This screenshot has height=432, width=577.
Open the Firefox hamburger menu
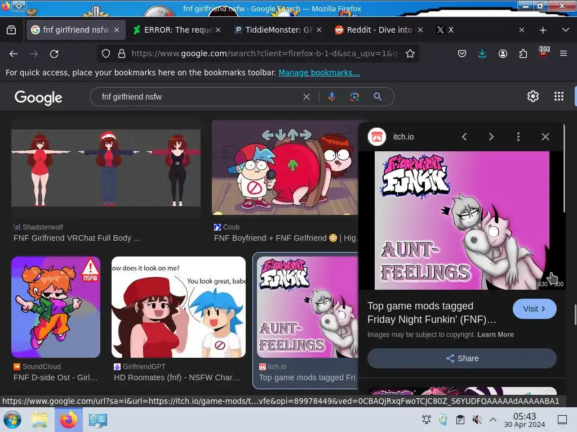563,53
